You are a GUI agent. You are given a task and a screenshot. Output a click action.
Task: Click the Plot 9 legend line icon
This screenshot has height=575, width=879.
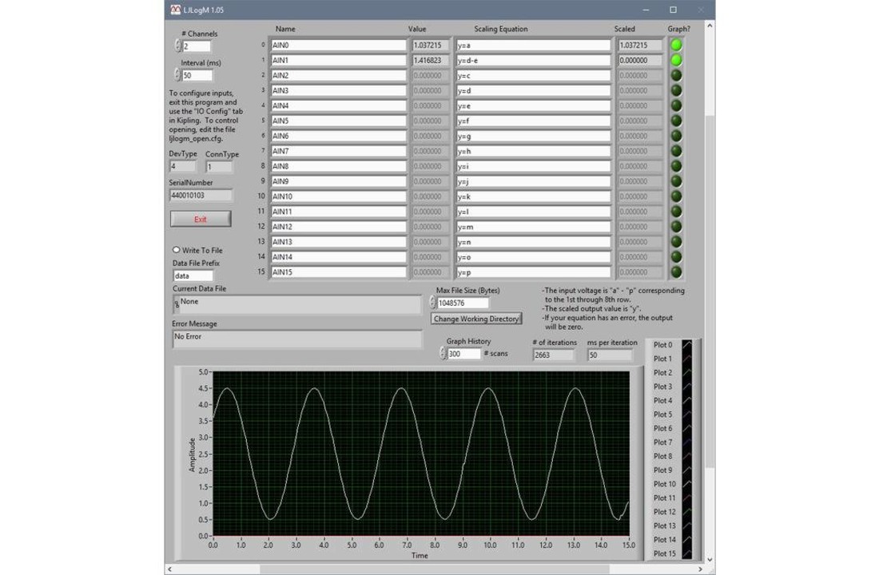click(687, 470)
